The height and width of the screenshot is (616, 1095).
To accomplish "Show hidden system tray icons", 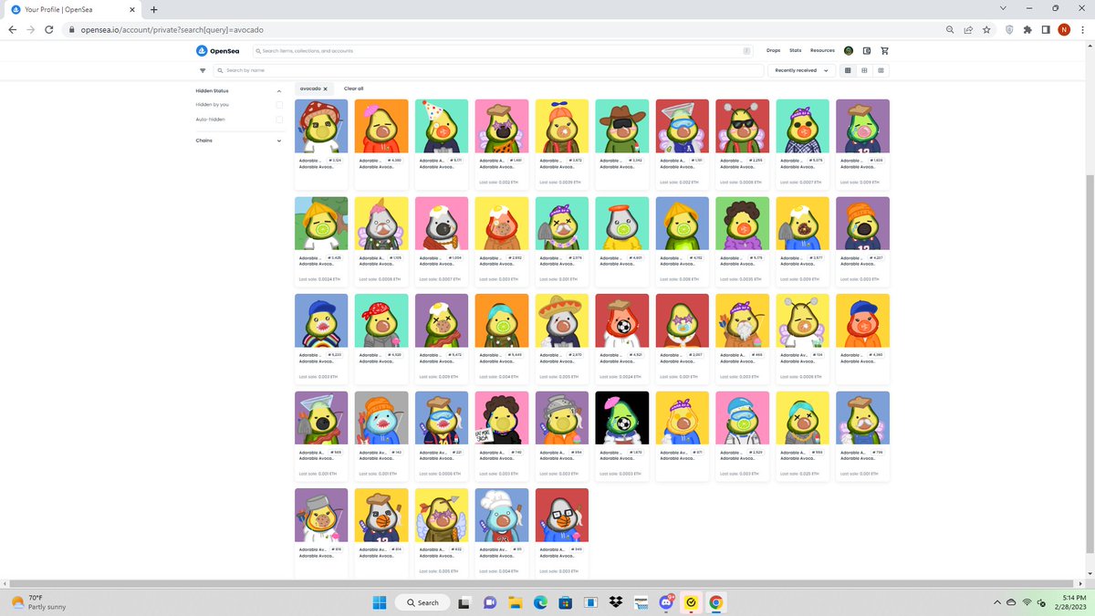I will [x=998, y=602].
